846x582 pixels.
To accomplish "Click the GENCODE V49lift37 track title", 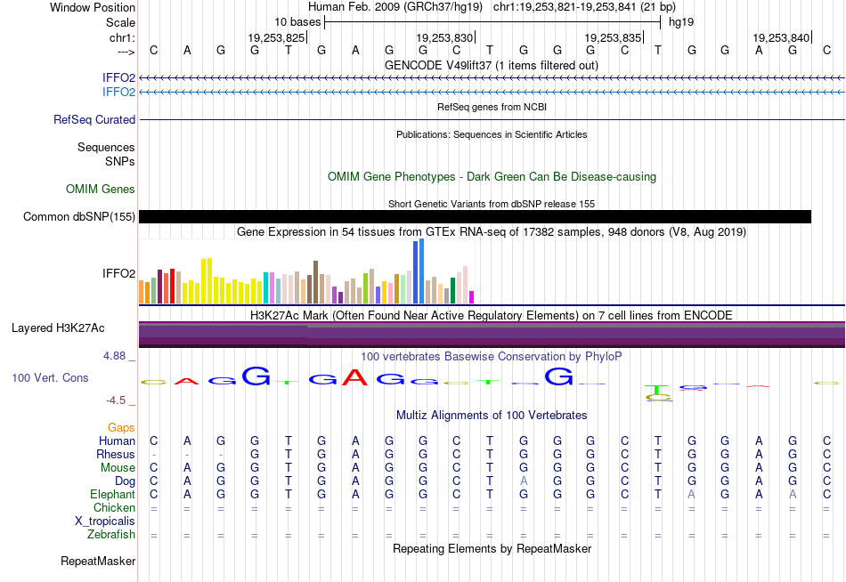I will pos(492,65).
